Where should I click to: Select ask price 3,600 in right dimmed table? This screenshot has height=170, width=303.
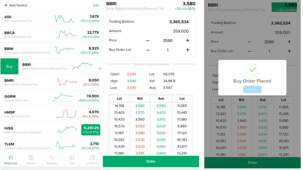pyautogui.click(x=263, y=114)
